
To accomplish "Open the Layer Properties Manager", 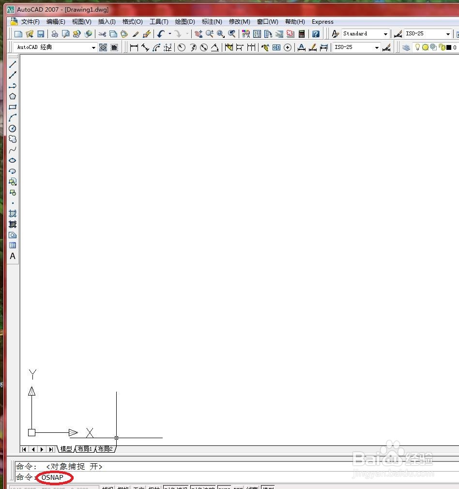I will (x=406, y=47).
